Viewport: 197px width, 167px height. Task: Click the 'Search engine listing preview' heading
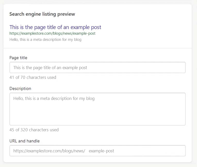point(42,14)
